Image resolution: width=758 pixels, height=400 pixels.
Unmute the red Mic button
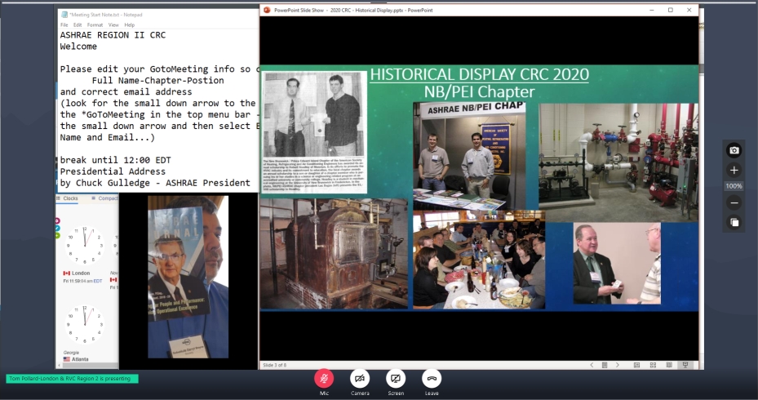click(x=324, y=379)
